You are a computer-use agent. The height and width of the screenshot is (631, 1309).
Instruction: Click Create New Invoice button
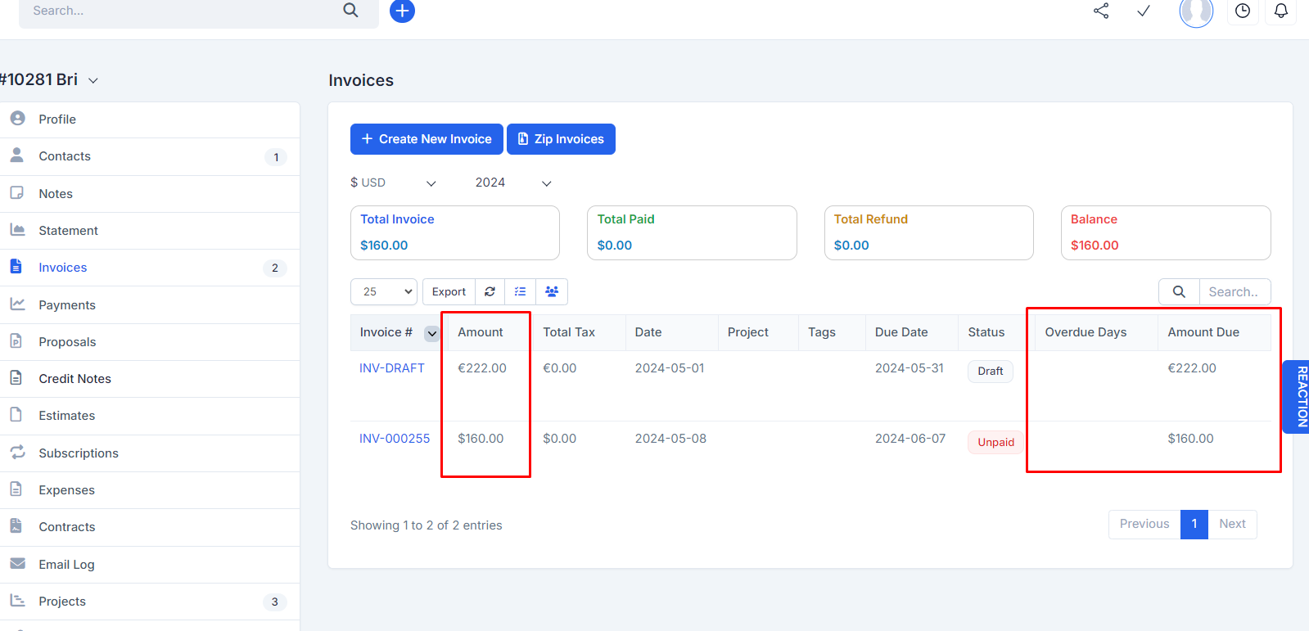tap(427, 139)
